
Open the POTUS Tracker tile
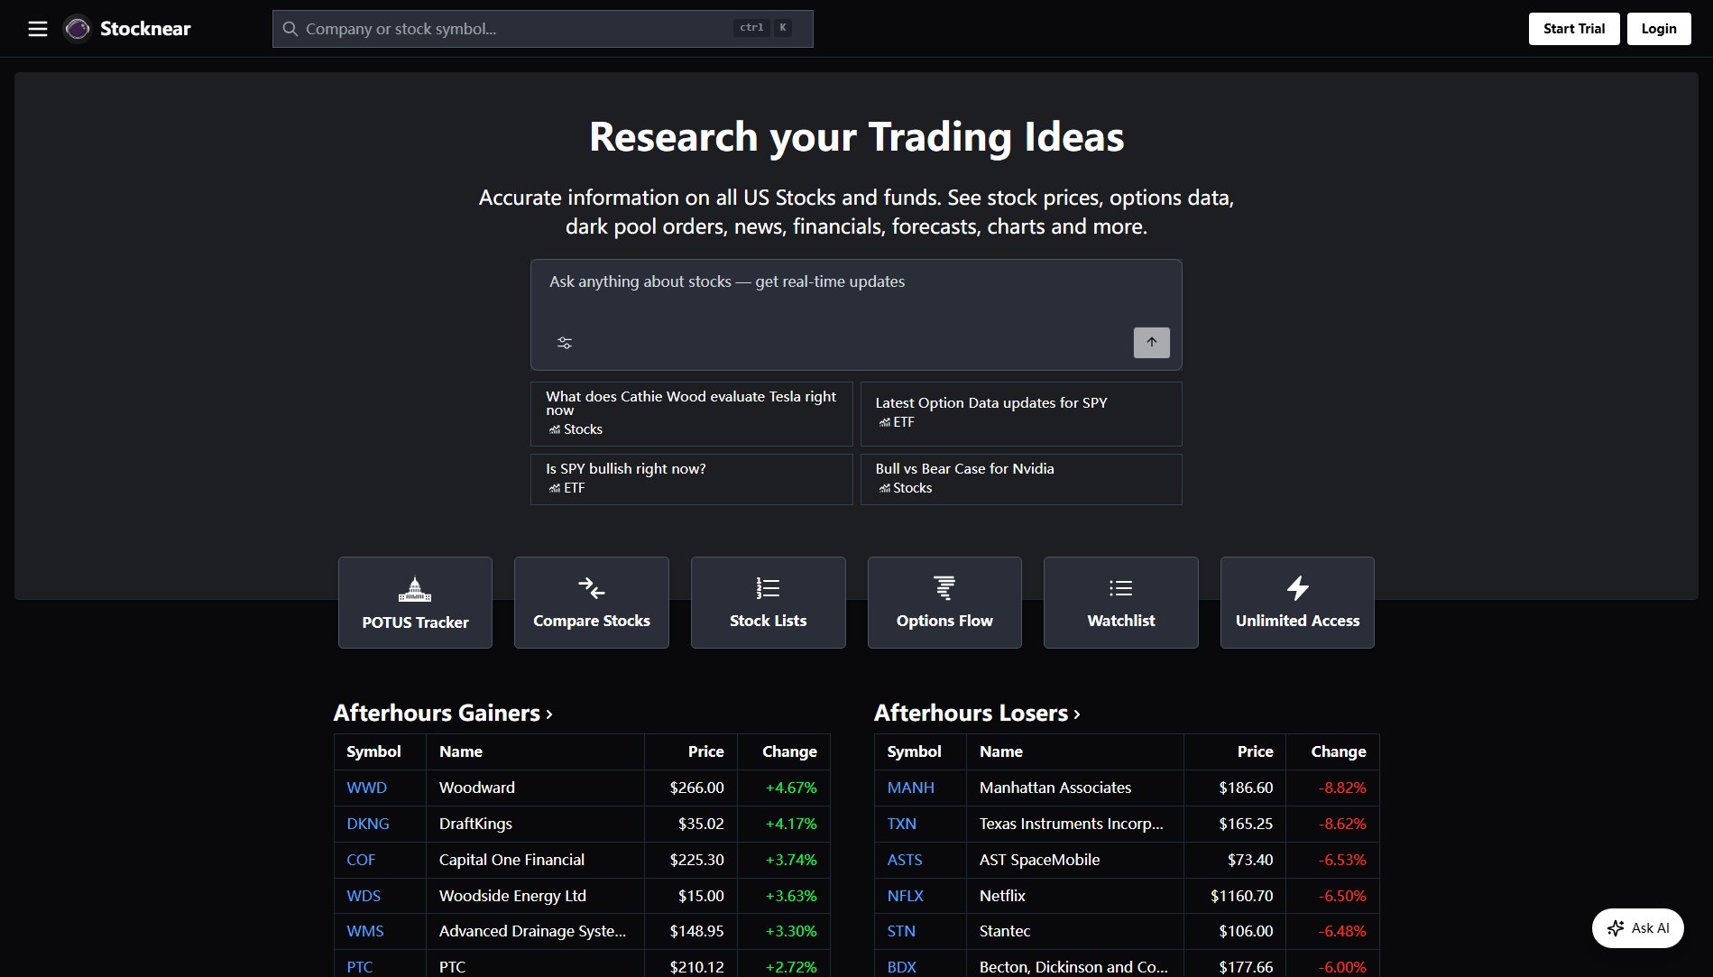coord(415,603)
